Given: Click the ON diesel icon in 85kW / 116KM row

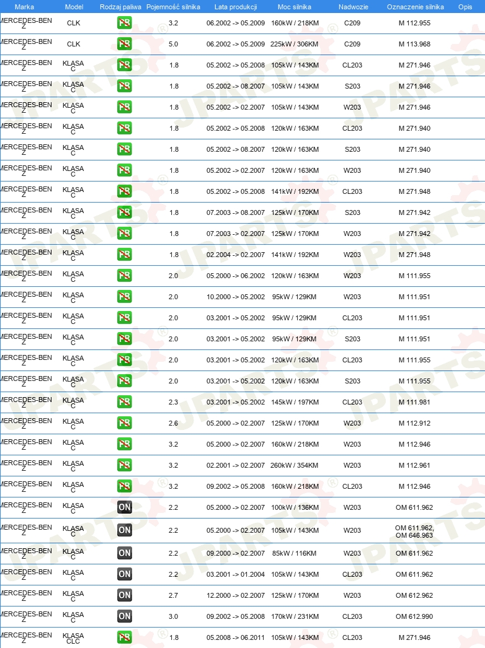Looking at the screenshot, I should pos(124,553).
